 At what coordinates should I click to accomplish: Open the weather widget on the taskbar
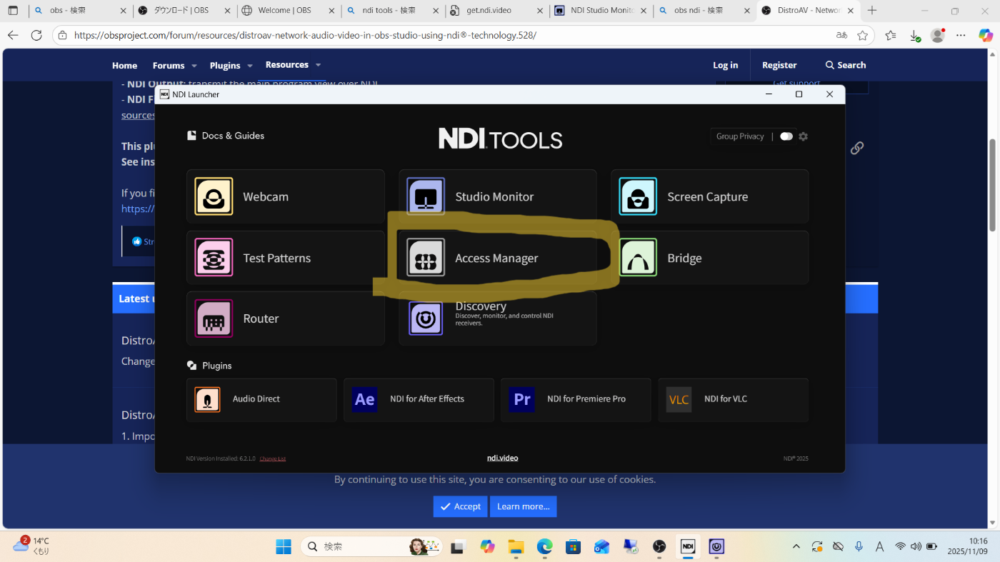(x=31, y=546)
